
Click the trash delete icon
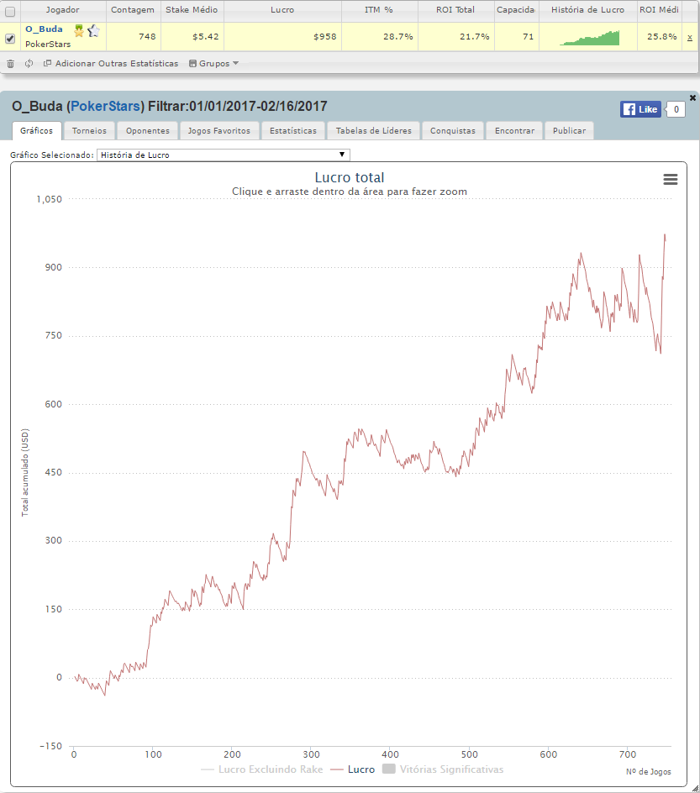[x=10, y=64]
